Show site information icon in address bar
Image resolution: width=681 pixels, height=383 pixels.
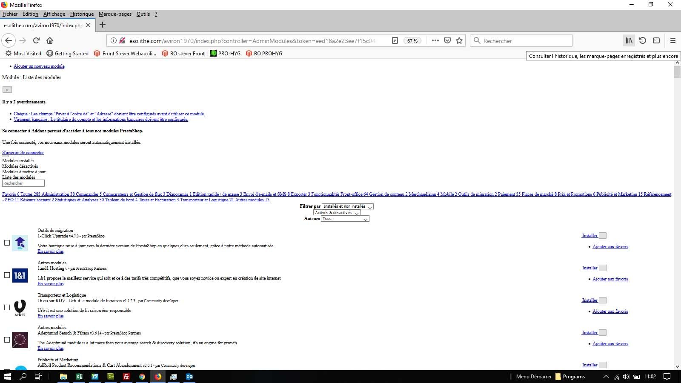[113, 41]
